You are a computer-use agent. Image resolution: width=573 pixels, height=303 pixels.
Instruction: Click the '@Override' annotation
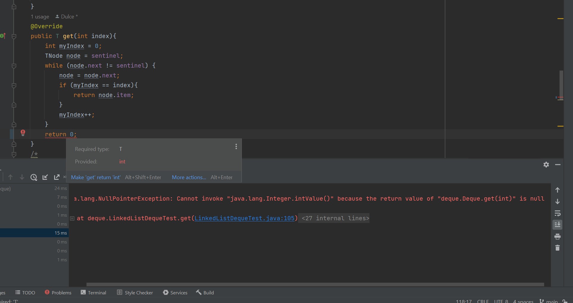[46, 26]
